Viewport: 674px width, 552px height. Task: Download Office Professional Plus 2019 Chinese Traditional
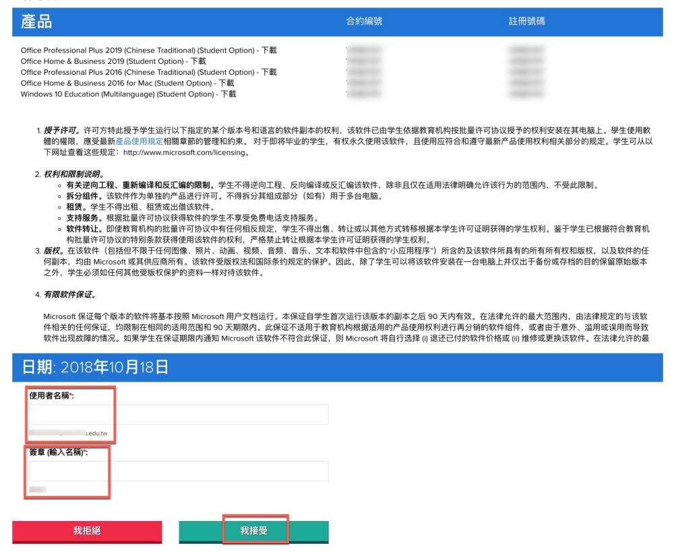tap(269, 50)
